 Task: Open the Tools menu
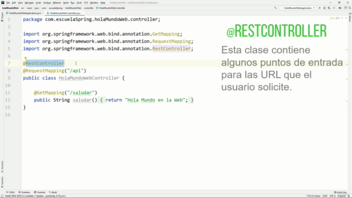(79, 3)
